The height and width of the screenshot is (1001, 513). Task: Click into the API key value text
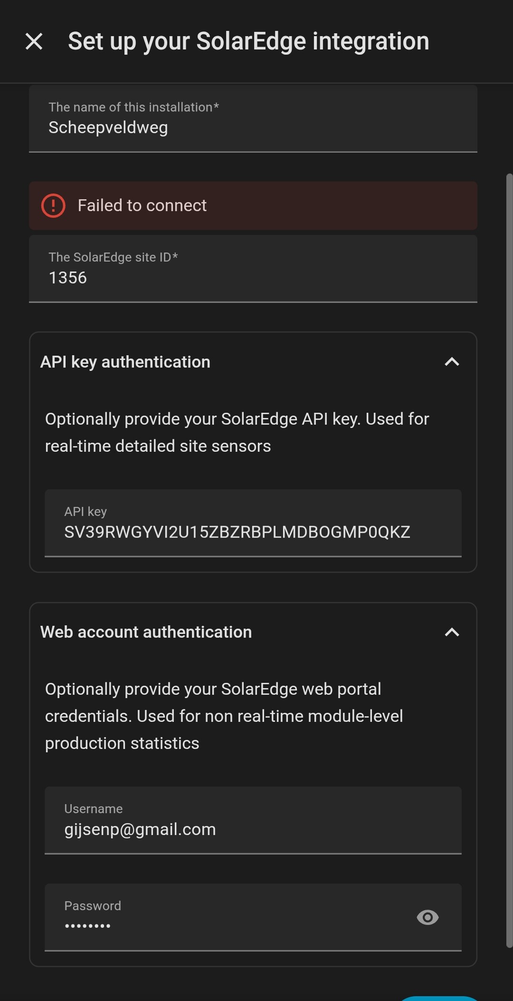click(237, 532)
